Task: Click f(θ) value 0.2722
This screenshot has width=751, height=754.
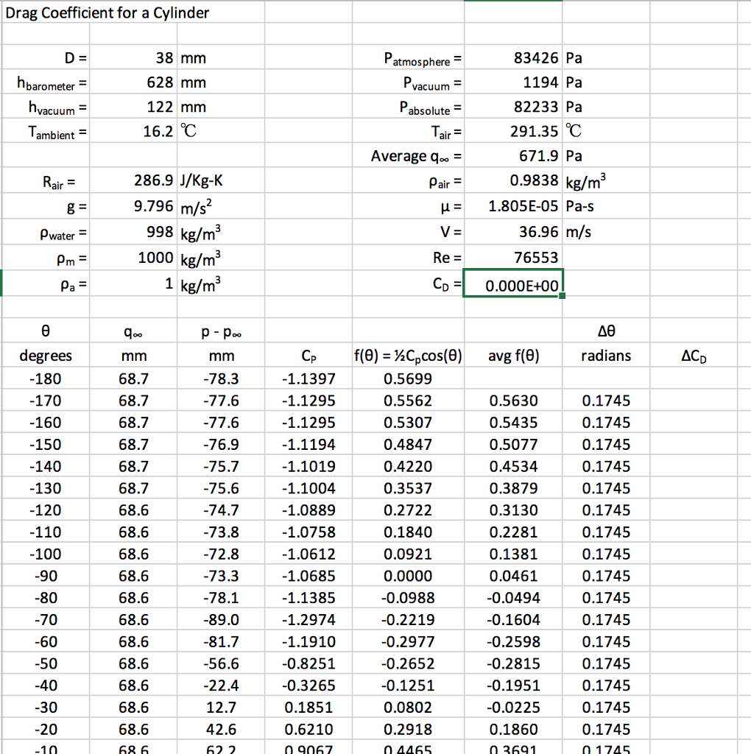Action: click(408, 510)
